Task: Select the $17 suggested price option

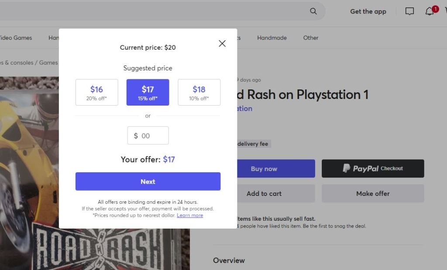Action: pos(148,92)
